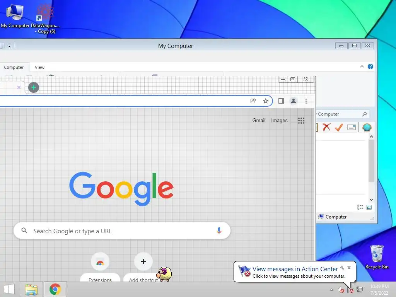This screenshot has width=396, height=297.
Task: Click the Google search box
Action: tap(122, 230)
